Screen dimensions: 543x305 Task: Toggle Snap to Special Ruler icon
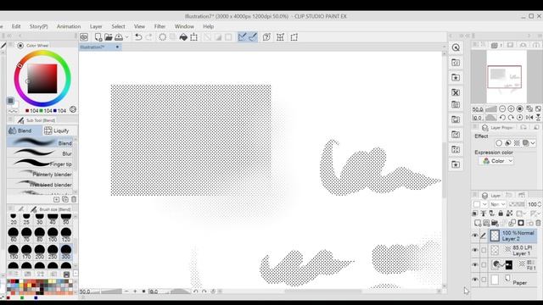(x=253, y=37)
